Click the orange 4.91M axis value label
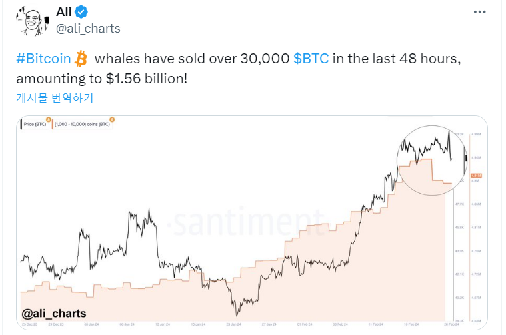 point(476,176)
